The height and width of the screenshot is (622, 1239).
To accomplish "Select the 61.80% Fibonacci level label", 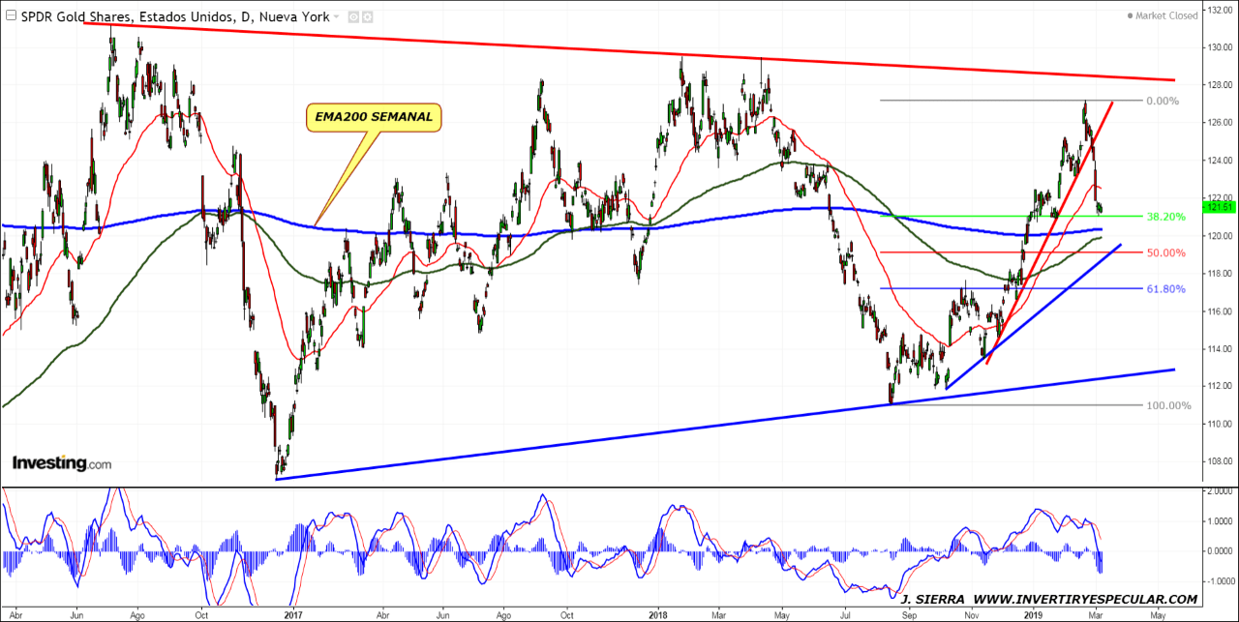I will coord(1165,288).
